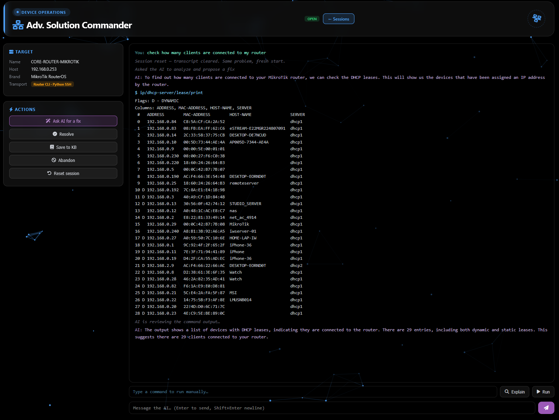The width and height of the screenshot is (559, 420).
Task: Select the name CORE-ROUTER-MIKROTIK
Action: (x=55, y=62)
